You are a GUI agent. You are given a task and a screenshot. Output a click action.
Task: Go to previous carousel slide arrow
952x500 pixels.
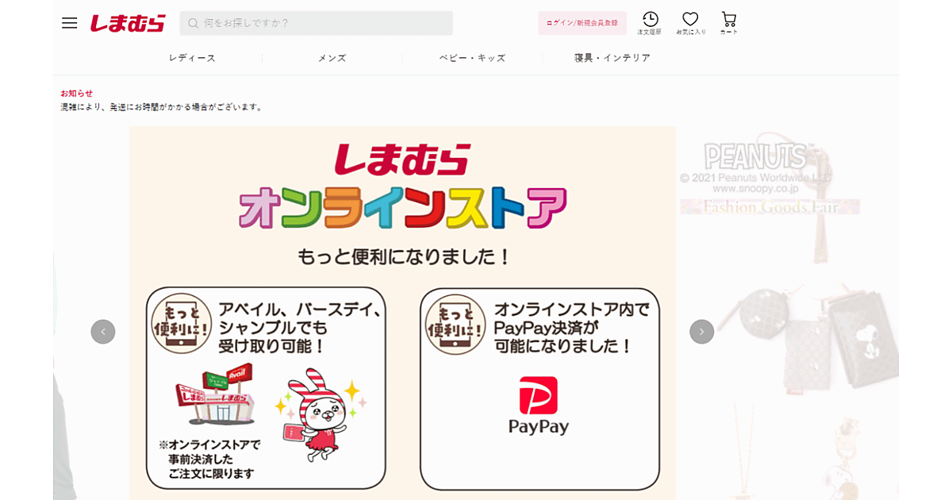(103, 332)
